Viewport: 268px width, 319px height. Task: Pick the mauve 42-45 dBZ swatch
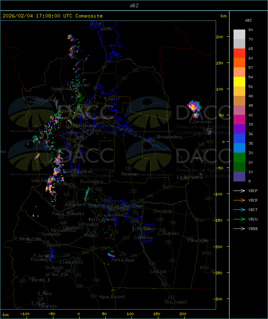239,110
